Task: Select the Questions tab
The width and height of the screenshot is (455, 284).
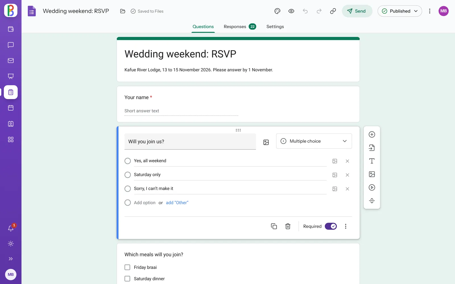Action: point(203,26)
